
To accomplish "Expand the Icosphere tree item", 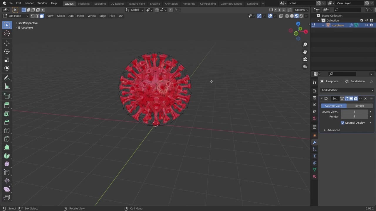I will [323, 25].
